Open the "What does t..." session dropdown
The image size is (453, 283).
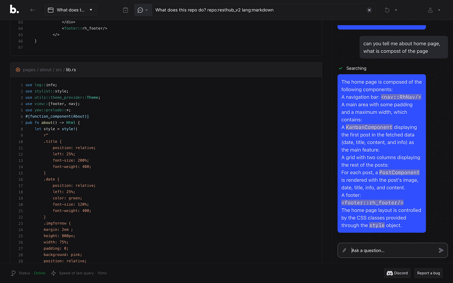[71, 9]
